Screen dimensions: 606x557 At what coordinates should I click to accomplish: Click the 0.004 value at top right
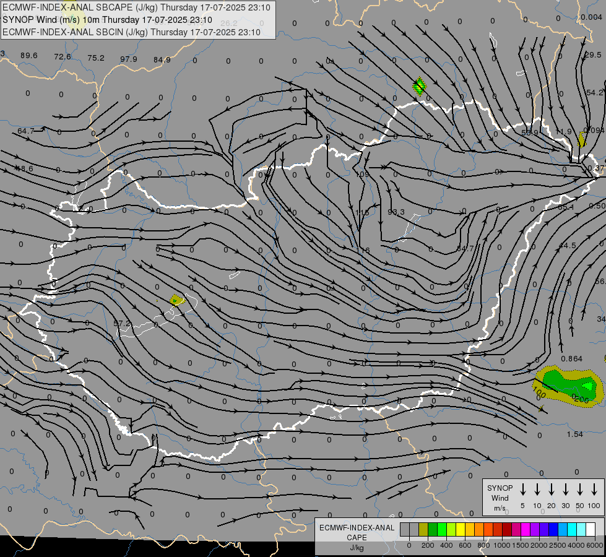tap(591, 17)
